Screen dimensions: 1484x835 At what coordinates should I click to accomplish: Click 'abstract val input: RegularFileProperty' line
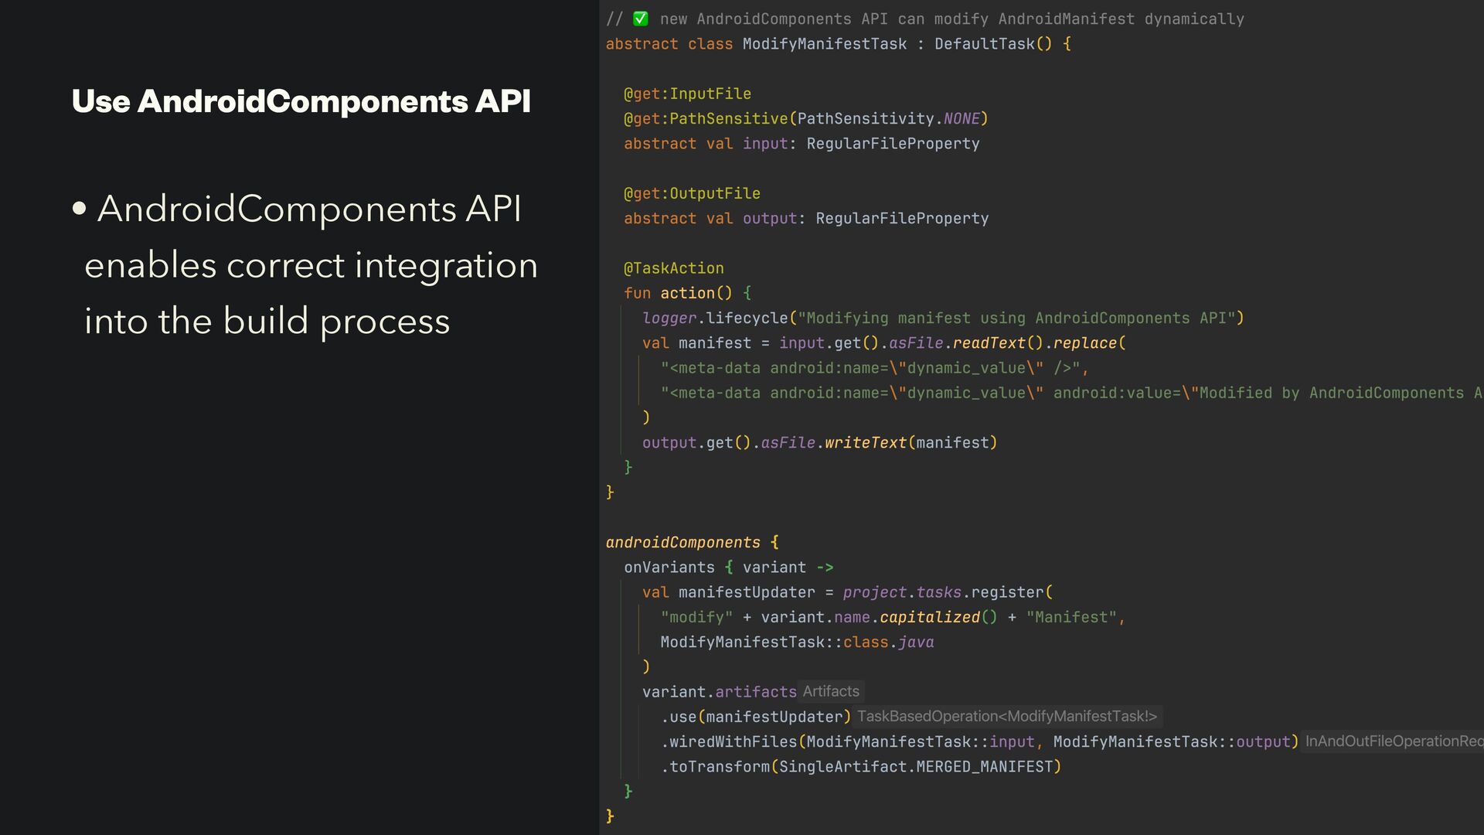pyautogui.click(x=802, y=144)
